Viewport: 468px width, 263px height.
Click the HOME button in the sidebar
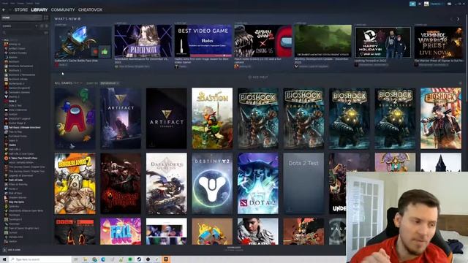coord(22,18)
